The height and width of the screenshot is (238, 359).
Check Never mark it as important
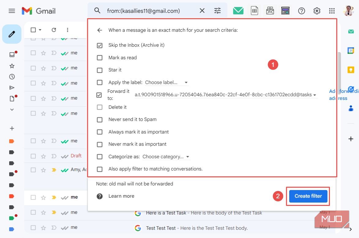(99, 144)
